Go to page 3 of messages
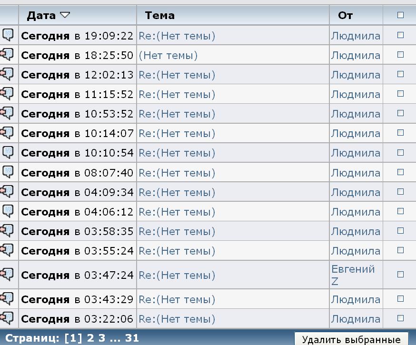Image resolution: width=416 pixels, height=345 pixels. point(102,338)
